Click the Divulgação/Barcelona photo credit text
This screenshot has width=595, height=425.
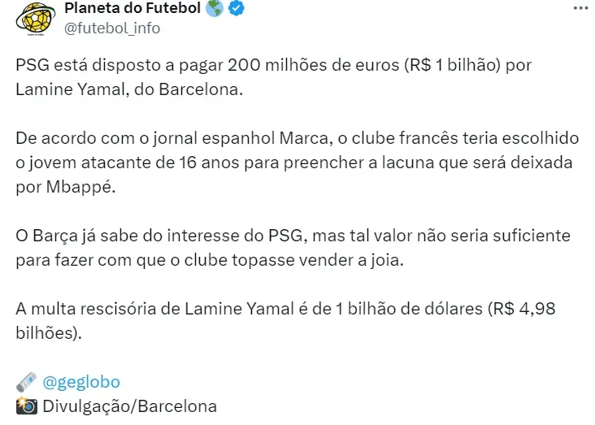[128, 405]
